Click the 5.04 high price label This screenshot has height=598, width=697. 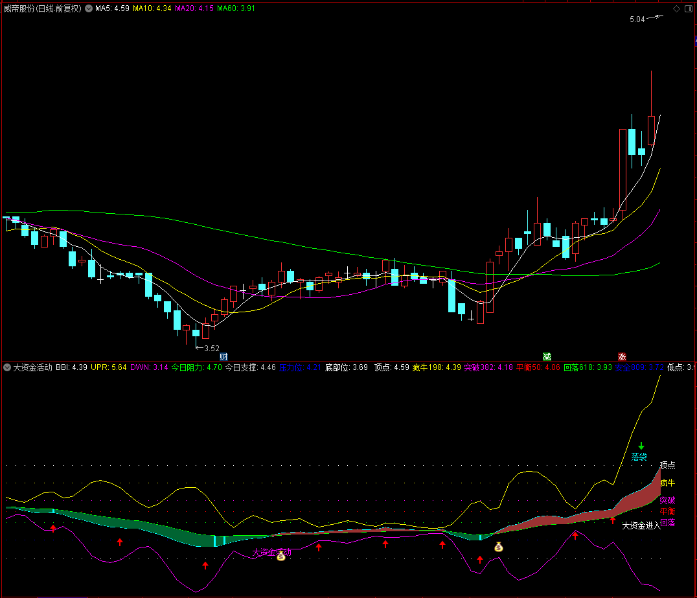[637, 19]
